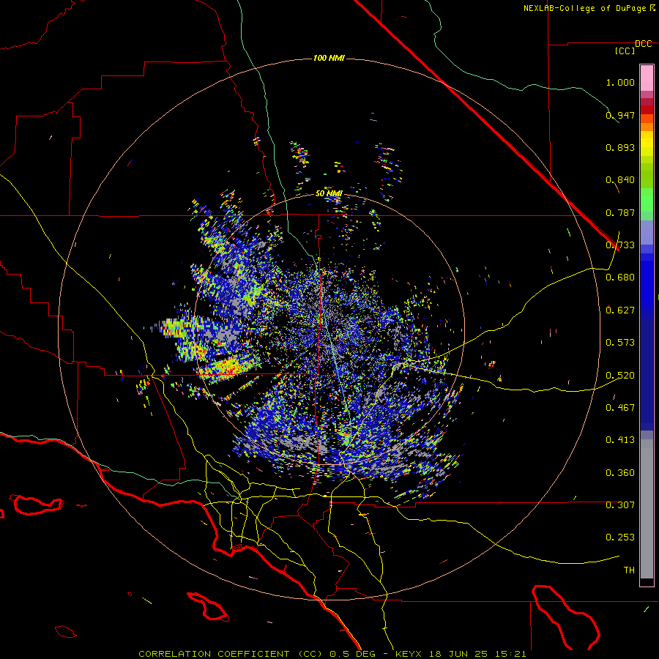Select the 0.307 scale value

pos(620,505)
